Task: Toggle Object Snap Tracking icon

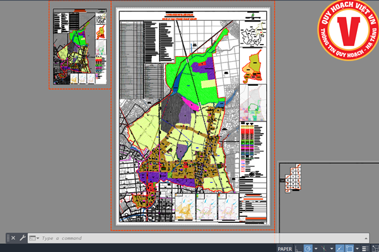Action: (x=340, y=248)
